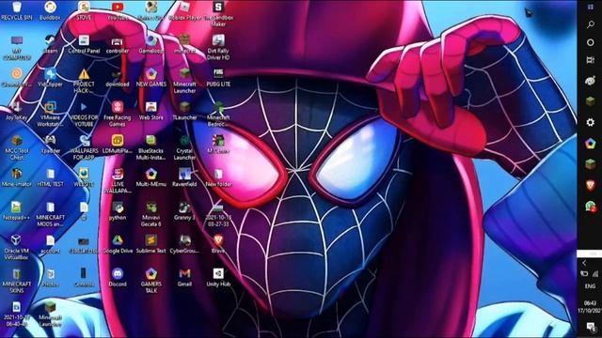Open Settings gear on the taskbar
The height and width of the screenshot is (338, 602).
click(591, 122)
